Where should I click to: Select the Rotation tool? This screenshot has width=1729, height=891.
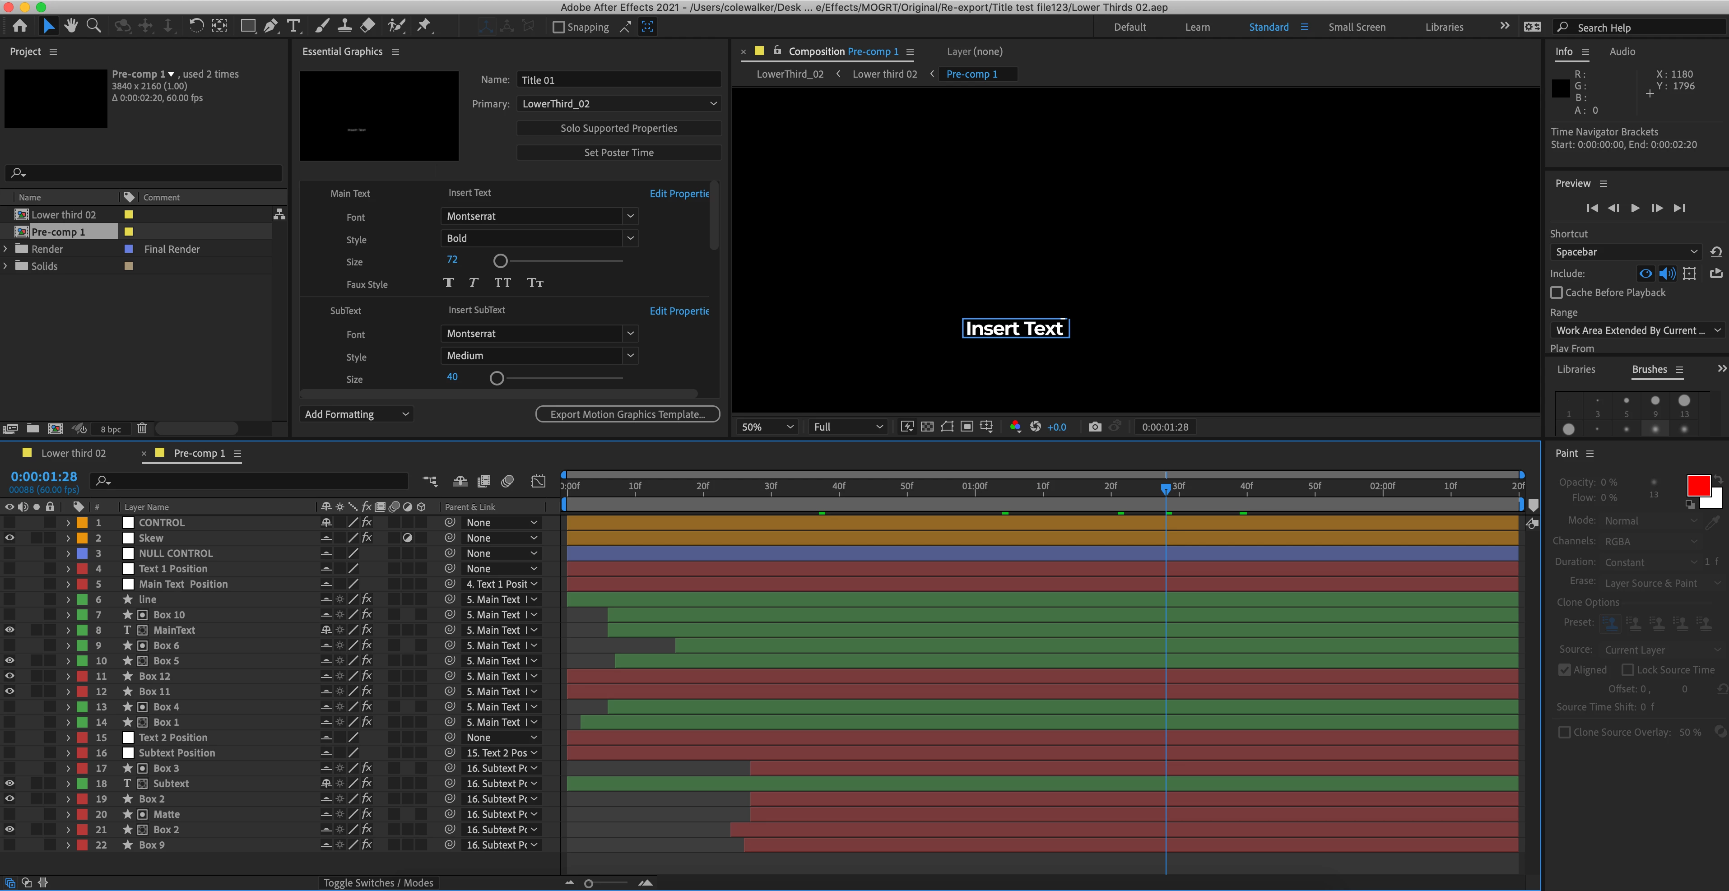(x=196, y=26)
